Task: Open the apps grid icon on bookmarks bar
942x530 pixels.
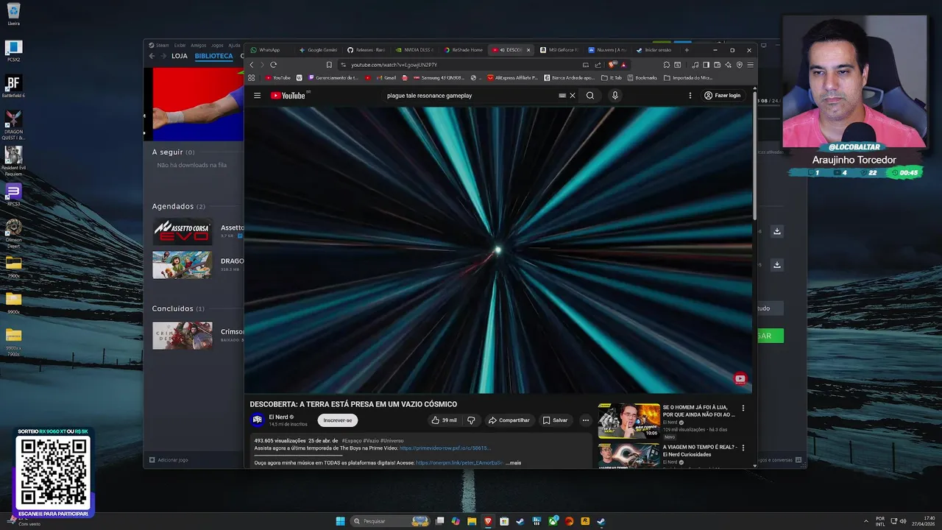Action: 252,77
